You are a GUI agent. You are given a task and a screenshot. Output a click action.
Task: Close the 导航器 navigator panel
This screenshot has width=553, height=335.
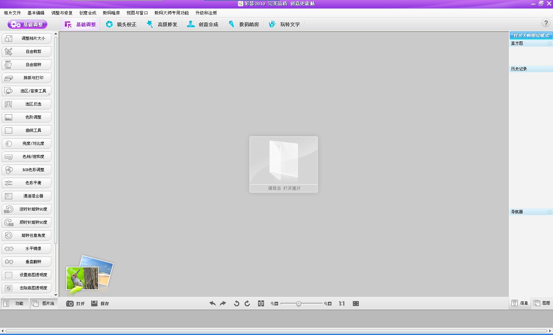549,212
